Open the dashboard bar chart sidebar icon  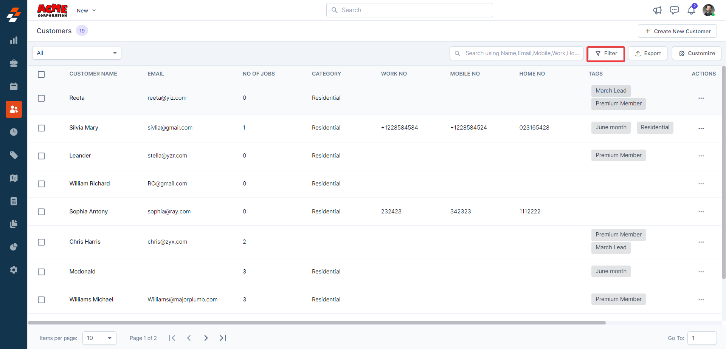[14, 40]
